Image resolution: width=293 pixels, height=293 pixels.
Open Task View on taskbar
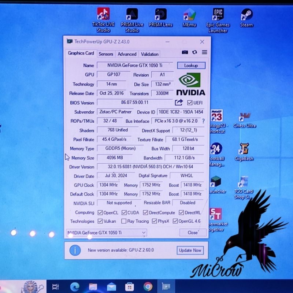[x=56, y=287]
